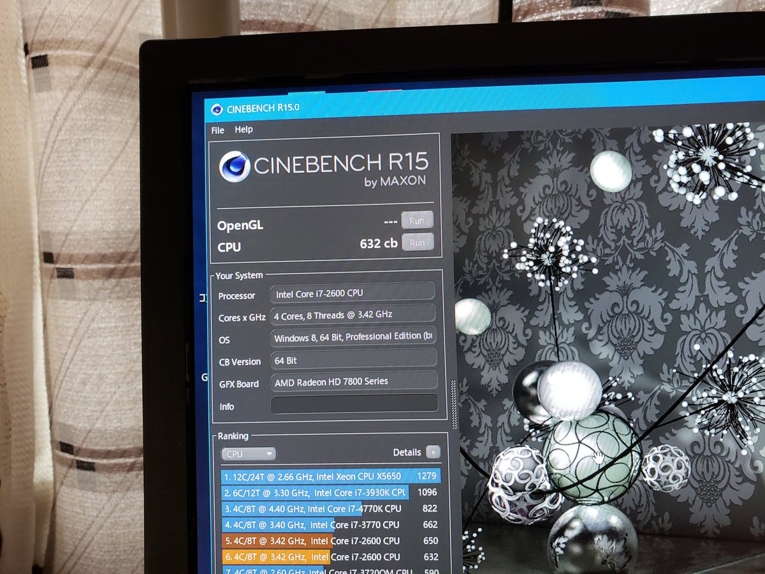
Task: Click the Cinebench icon in title bar
Action: (x=216, y=109)
